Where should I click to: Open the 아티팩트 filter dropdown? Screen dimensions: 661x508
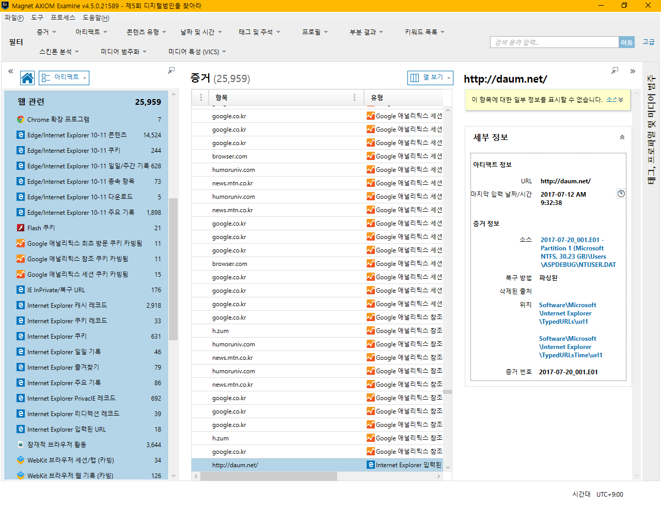[x=91, y=32]
